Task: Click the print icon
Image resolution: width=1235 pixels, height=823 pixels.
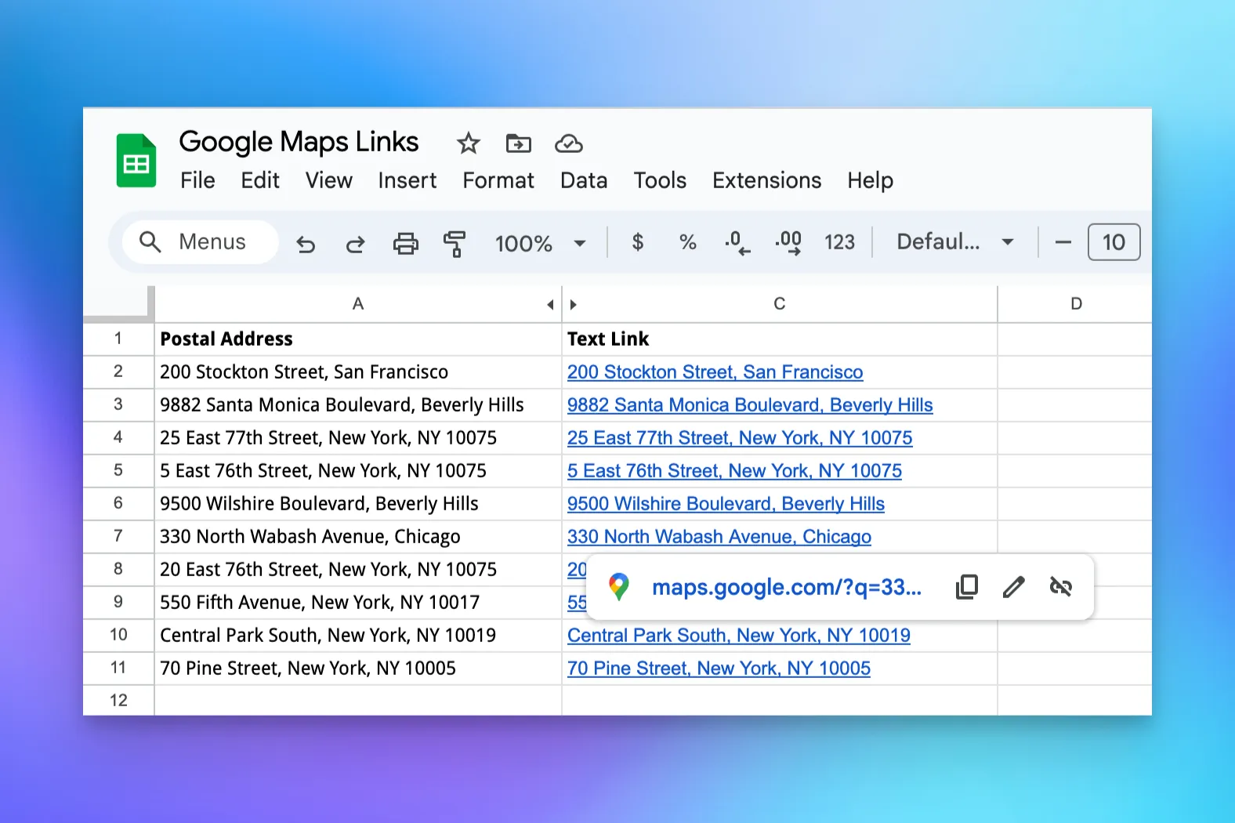Action: pyautogui.click(x=405, y=244)
